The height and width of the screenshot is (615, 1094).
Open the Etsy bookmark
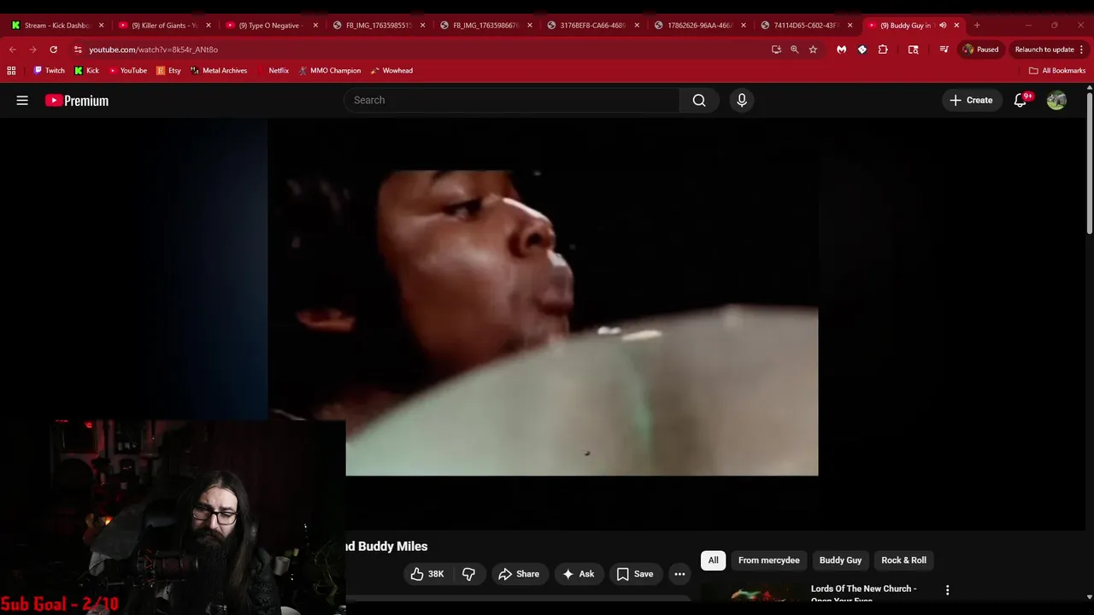click(168, 71)
